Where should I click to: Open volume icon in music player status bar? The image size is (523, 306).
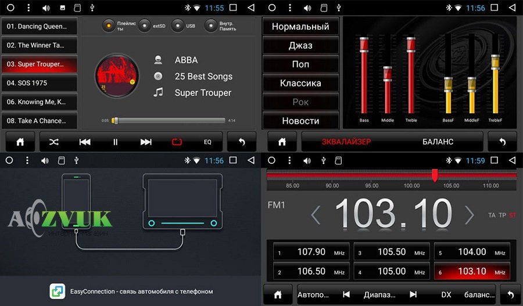(46, 8)
